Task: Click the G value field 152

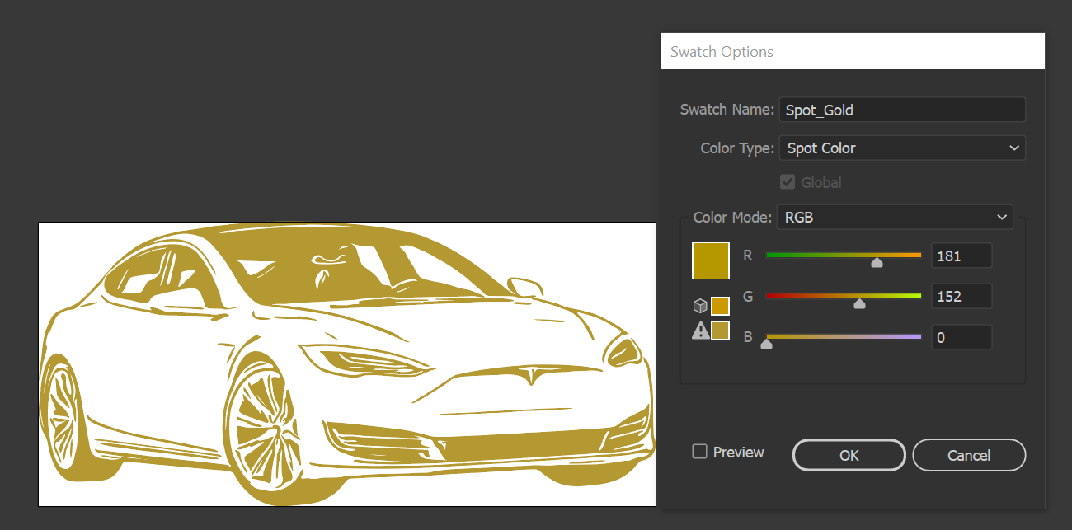Action: coord(962,296)
